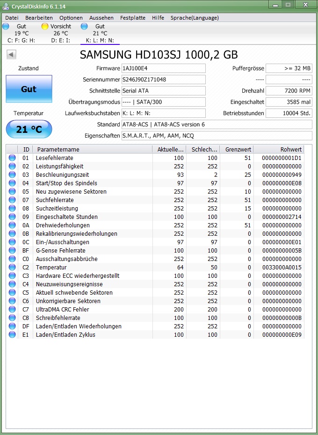Open the Hilfe menu
318x435 pixels.
[158, 18]
